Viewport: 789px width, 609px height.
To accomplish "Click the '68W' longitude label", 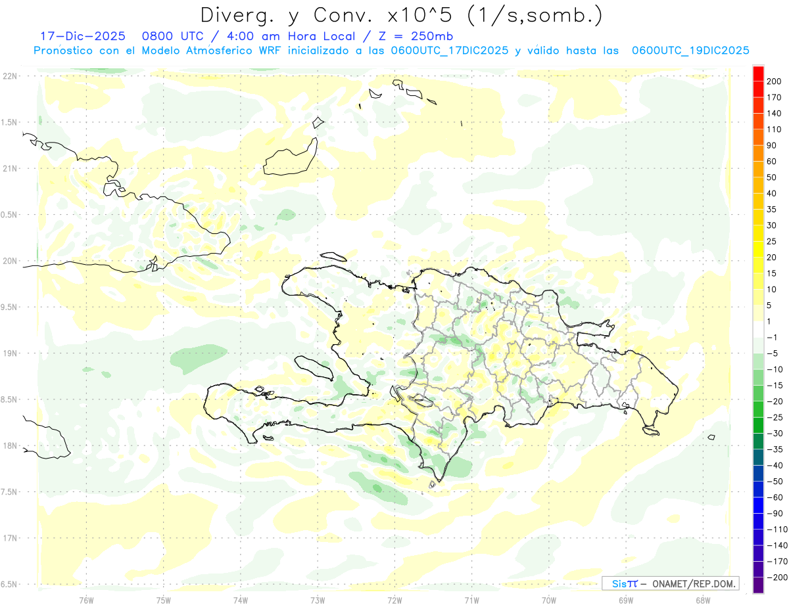I will [x=703, y=599].
